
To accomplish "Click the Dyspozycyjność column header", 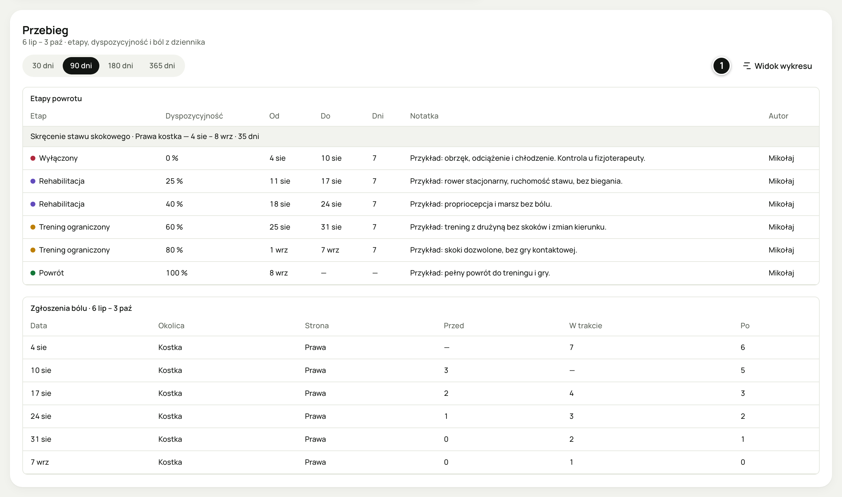I will pos(194,116).
